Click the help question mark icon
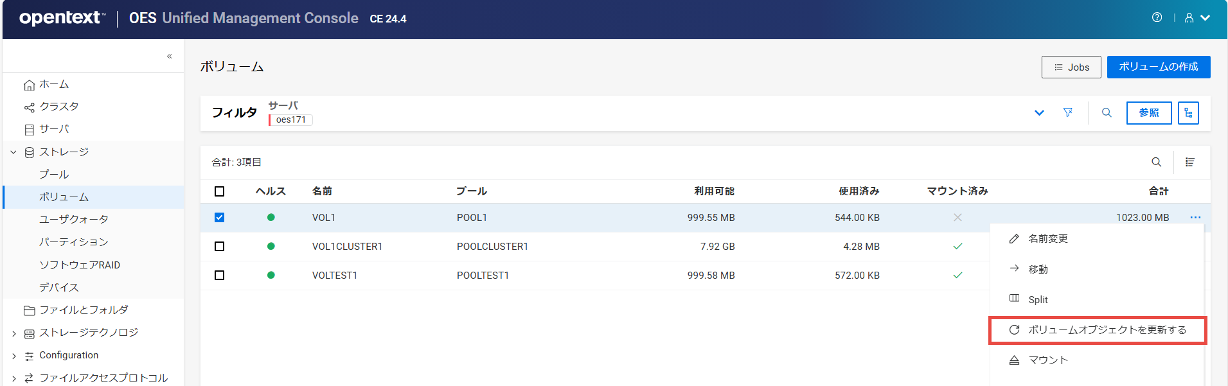Viewport: 1228px width, 386px height. [1157, 18]
